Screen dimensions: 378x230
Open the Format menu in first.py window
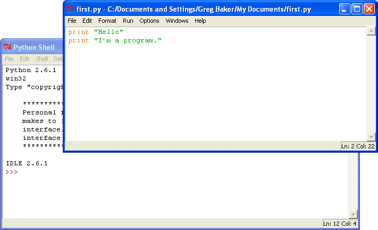point(107,21)
